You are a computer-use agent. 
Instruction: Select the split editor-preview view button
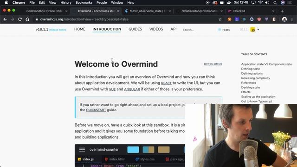click(x=148, y=149)
